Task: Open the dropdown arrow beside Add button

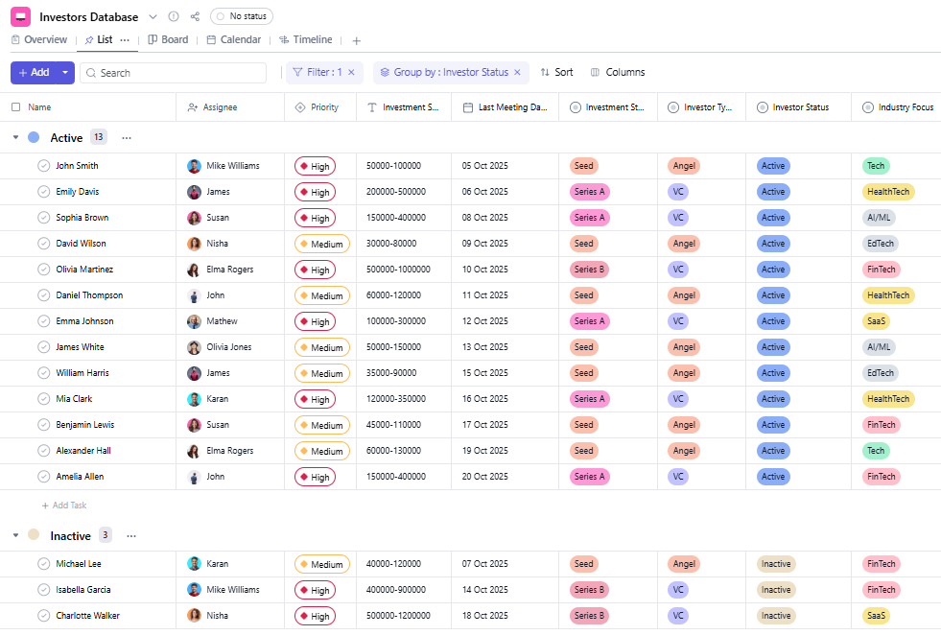Action: (x=65, y=73)
